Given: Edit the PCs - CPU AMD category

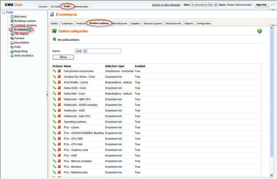Looking at the screenshot, I should click(54, 139).
